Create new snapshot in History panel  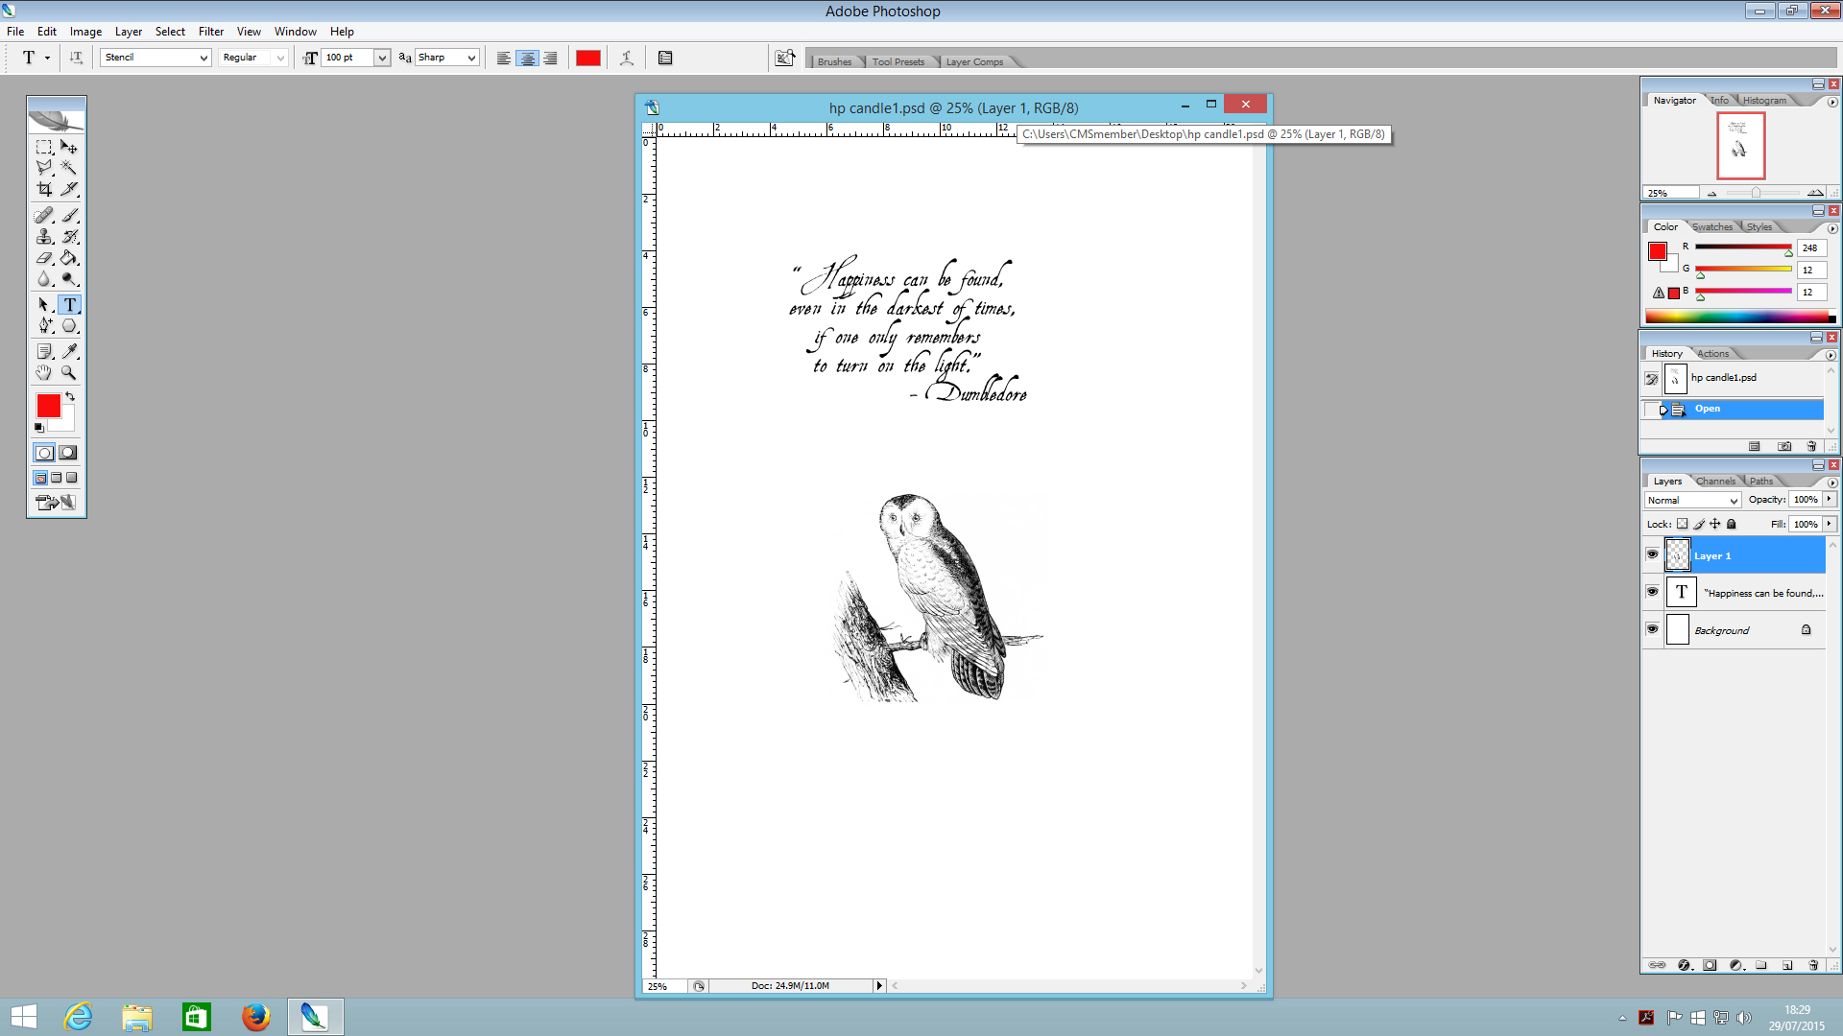tap(1784, 446)
